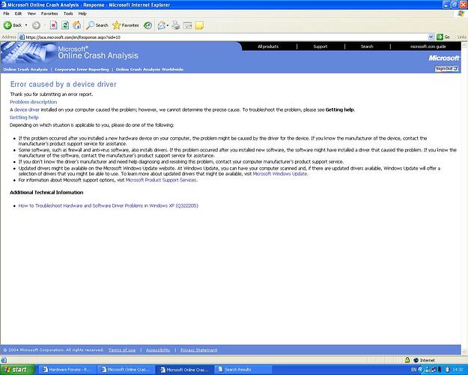The image size is (468, 375).
Task: Expand hidden tray icons with the arrow
Action: coord(421,370)
